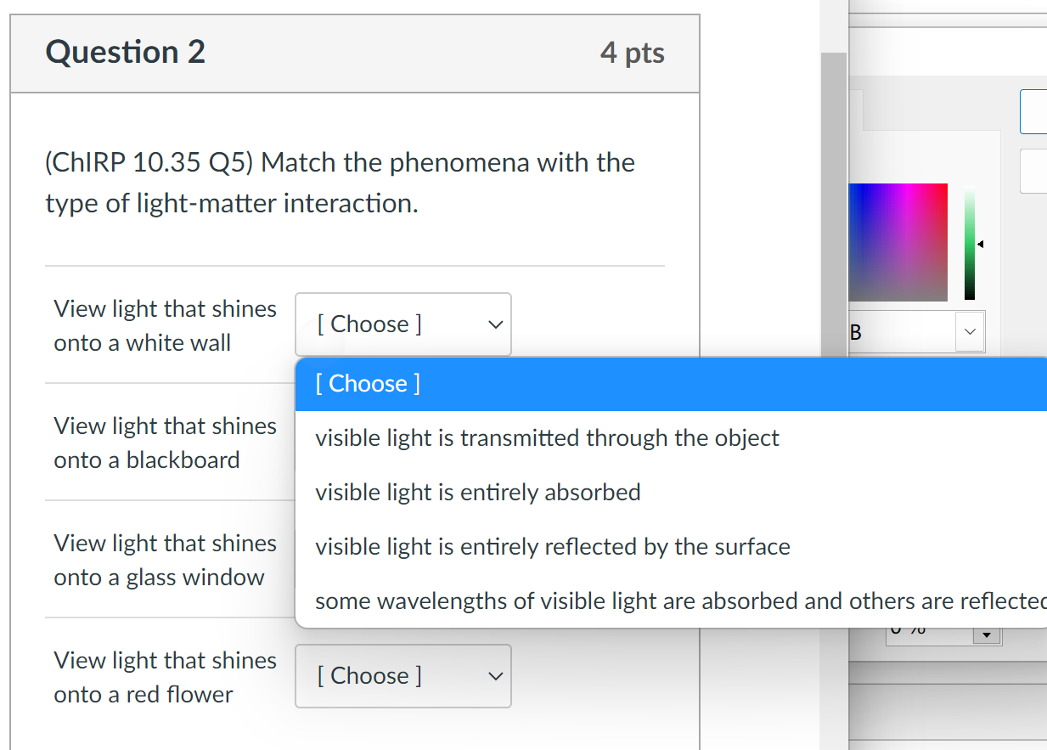Pick "some wavelengths are absorbed and others reflected"

594,601
